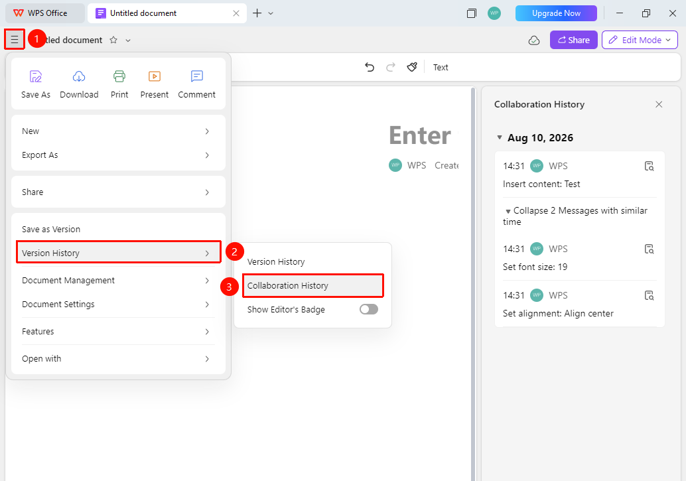Collapse the Aug 10, 2026 date group
This screenshot has height=481, width=686.
(500, 137)
